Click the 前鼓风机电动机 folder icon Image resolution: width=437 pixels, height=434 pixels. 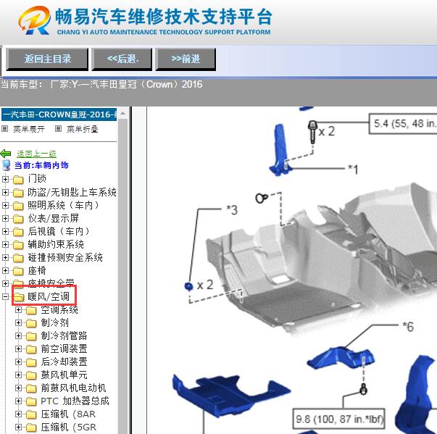point(31,389)
